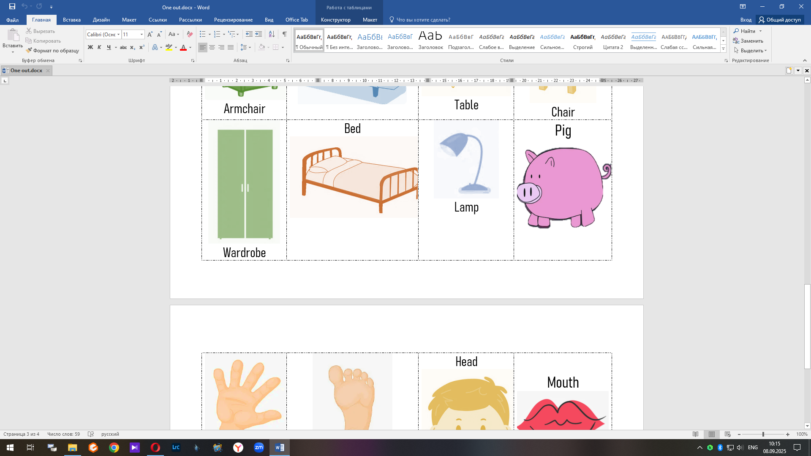Image resolution: width=811 pixels, height=456 pixels.
Task: Toggle bold formatting button
Action: 90,47
